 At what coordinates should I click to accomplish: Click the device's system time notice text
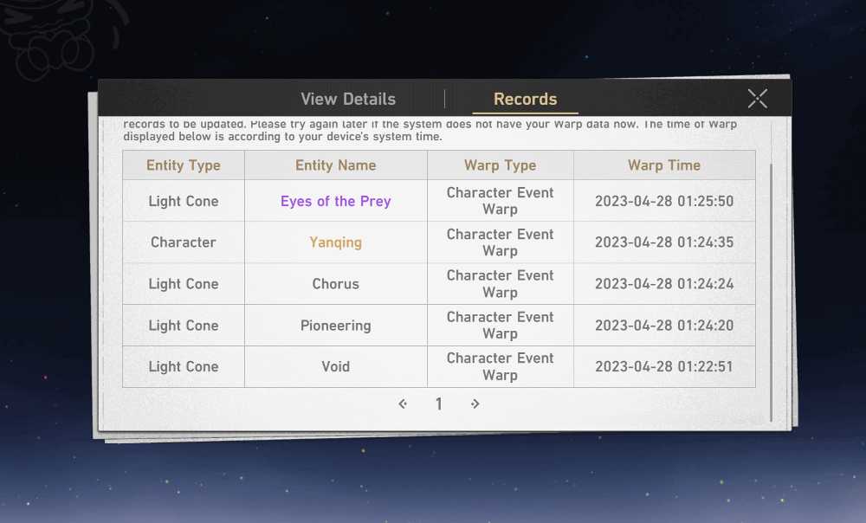pos(430,131)
